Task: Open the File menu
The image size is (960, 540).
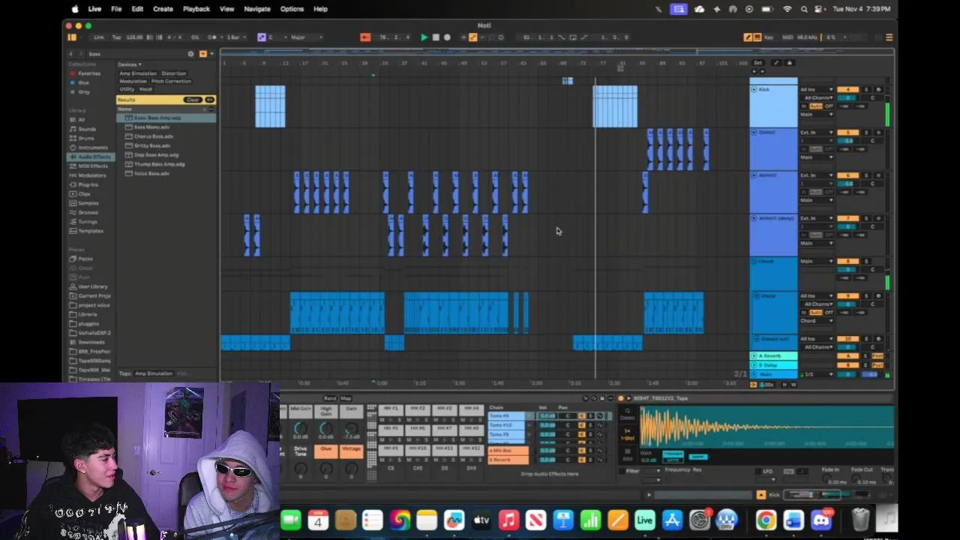Action: click(x=116, y=9)
